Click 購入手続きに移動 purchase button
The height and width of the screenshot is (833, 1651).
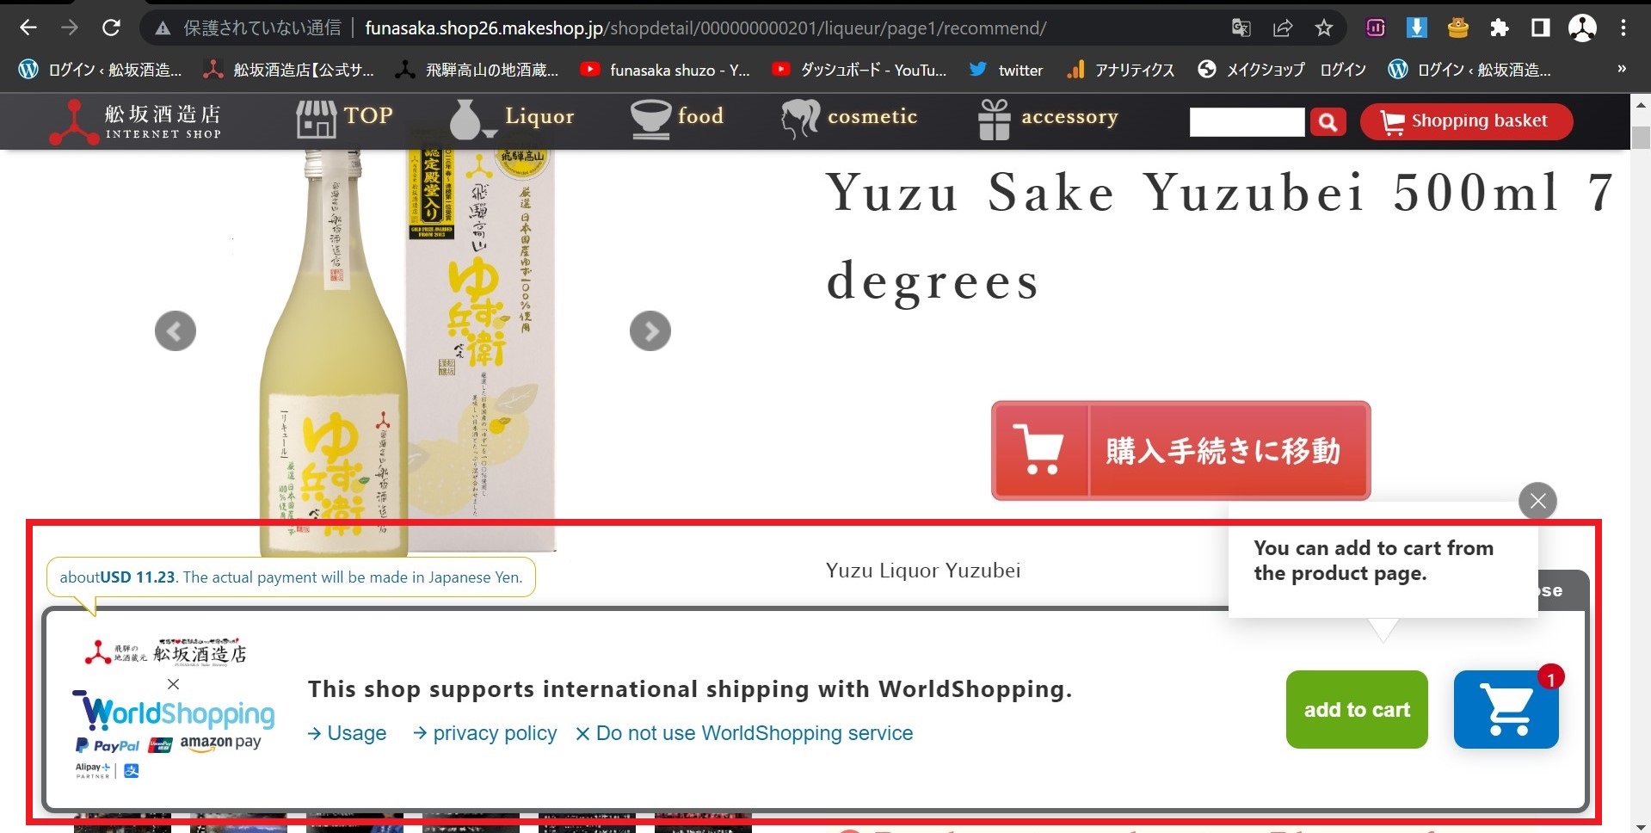[1180, 450]
